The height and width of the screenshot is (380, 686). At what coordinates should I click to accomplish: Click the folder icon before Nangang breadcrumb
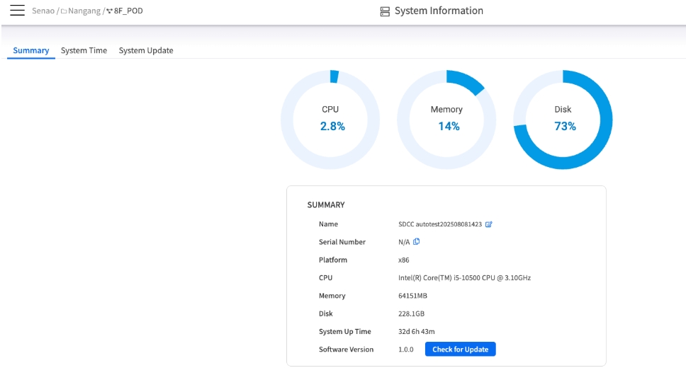pos(64,11)
